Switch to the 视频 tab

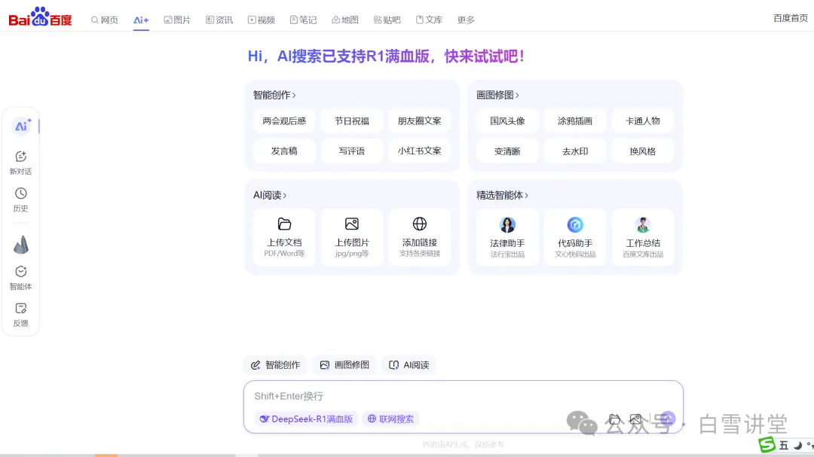point(262,20)
